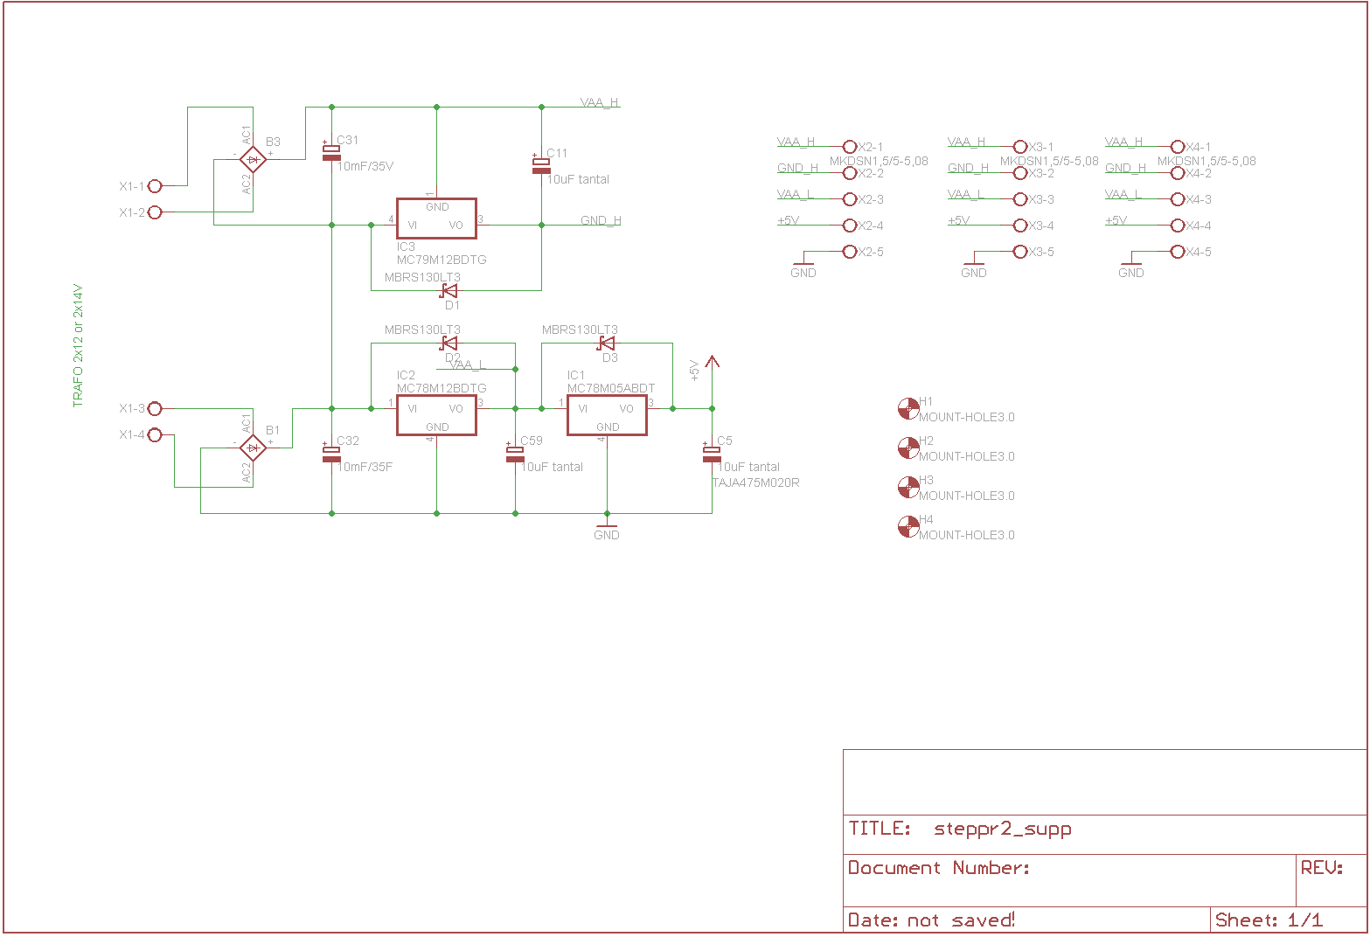Click terminal pin X1-3
Viewport: 1370px width, 937px height.
155,408
